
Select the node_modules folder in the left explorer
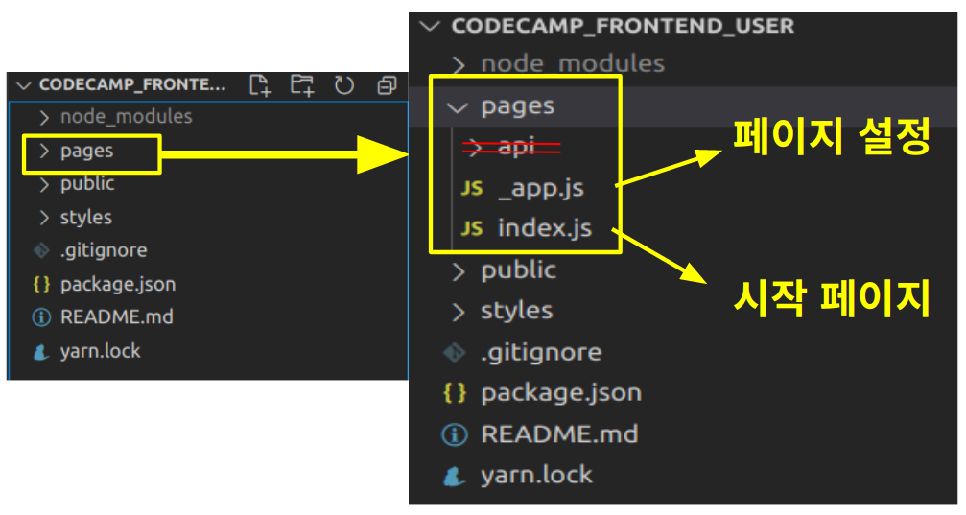click(x=127, y=117)
